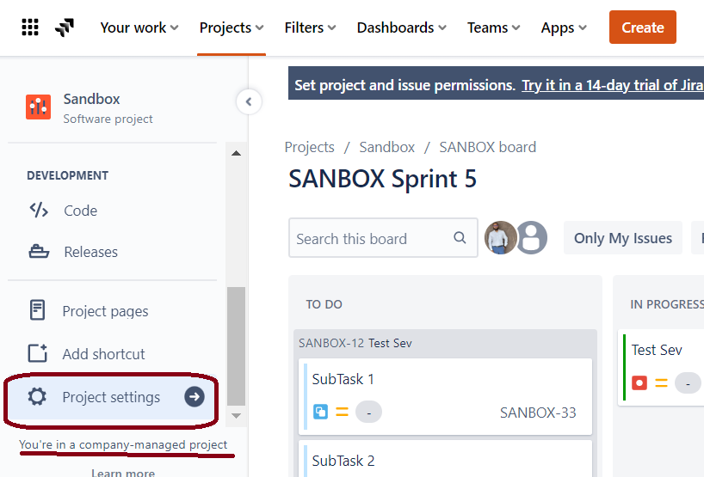Open the Sandbox breadcrumb link
The height and width of the screenshot is (477, 704).
386,147
